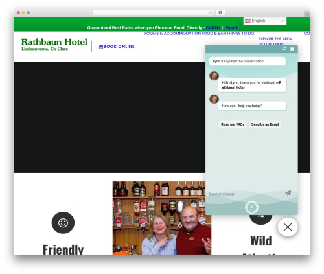Screen dimensions: 324x274
Task: Click the paper plane send icon
Action: point(288,192)
